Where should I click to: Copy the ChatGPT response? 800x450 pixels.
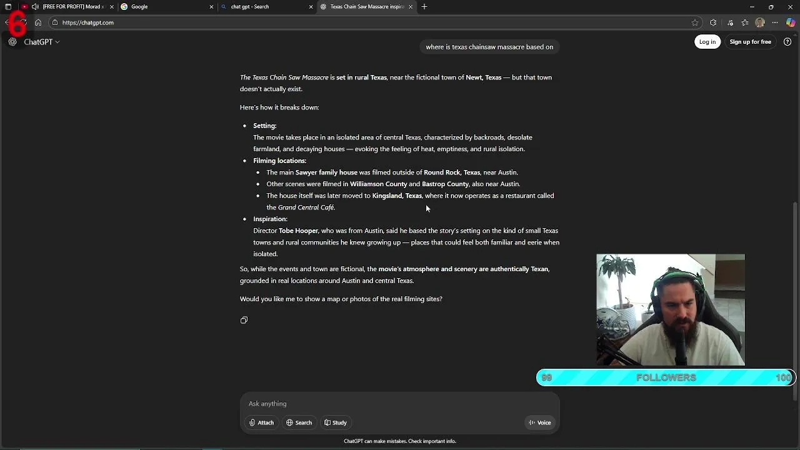pos(244,320)
